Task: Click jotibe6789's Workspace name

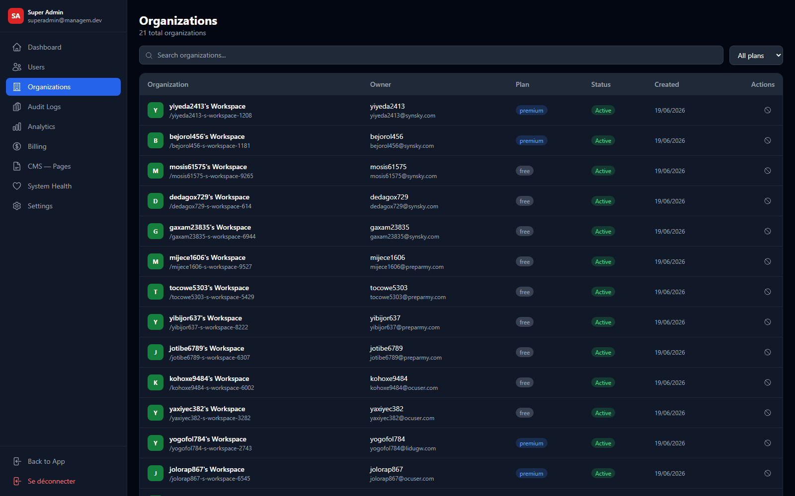Action: pyautogui.click(x=207, y=348)
